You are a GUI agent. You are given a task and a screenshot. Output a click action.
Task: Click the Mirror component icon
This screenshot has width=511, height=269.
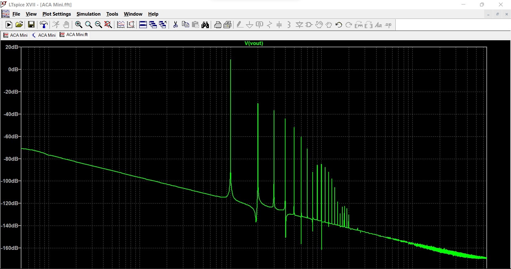tap(369, 25)
